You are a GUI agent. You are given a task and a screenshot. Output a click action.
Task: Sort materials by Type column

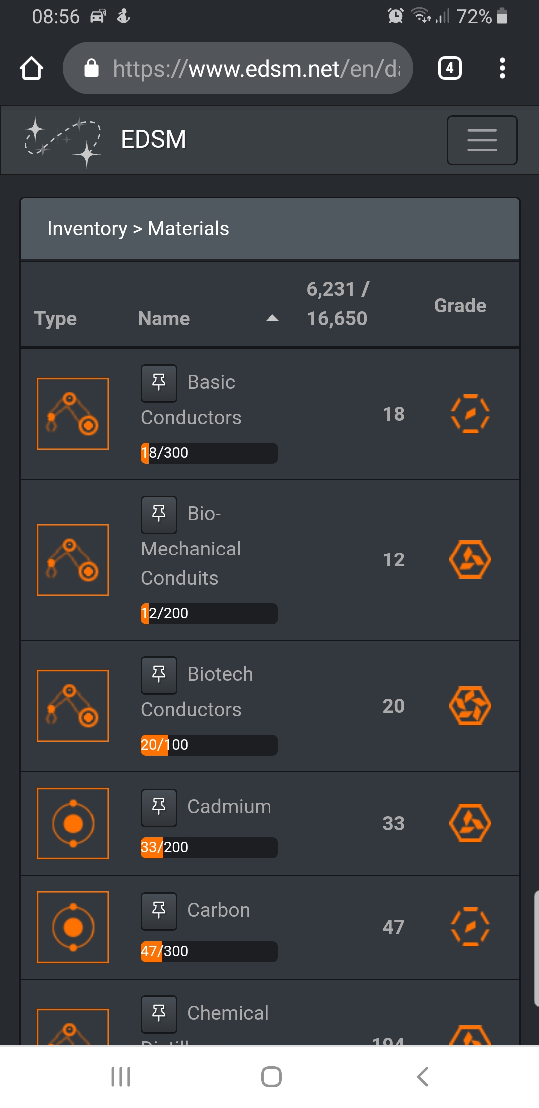(x=55, y=319)
